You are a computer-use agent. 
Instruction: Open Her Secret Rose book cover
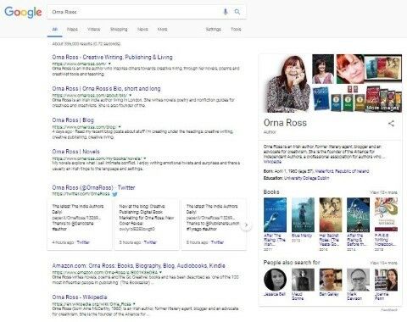[x=331, y=215]
